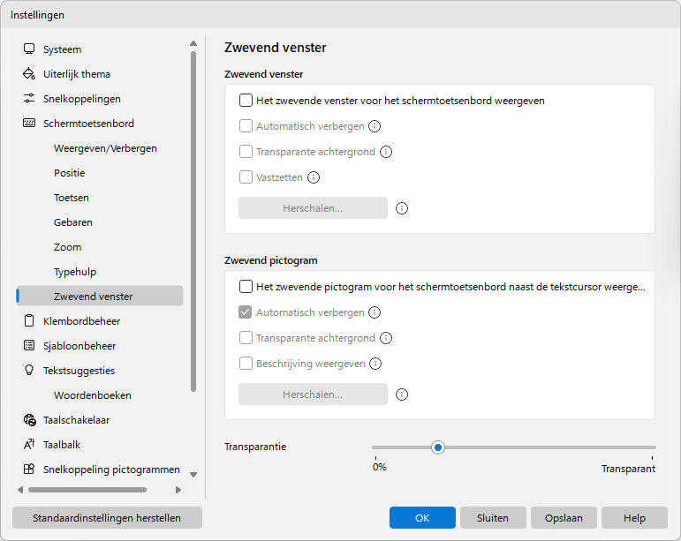The image size is (681, 541).
Task: Toggle Automatisch verbergen under Zwevend venster
Action: pos(246,126)
